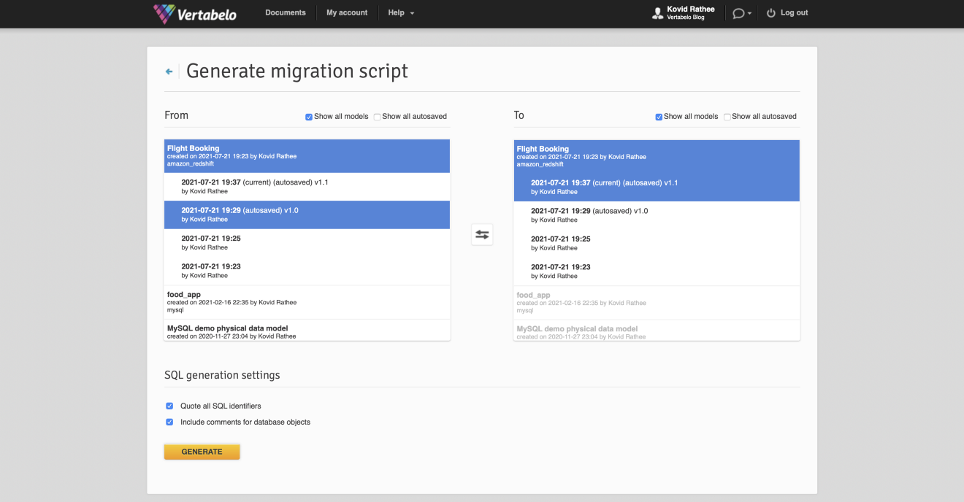Screen dimensions: 964x502
Task: Select 19:37 current autosaved v1.1 in To list
Action: 657,187
